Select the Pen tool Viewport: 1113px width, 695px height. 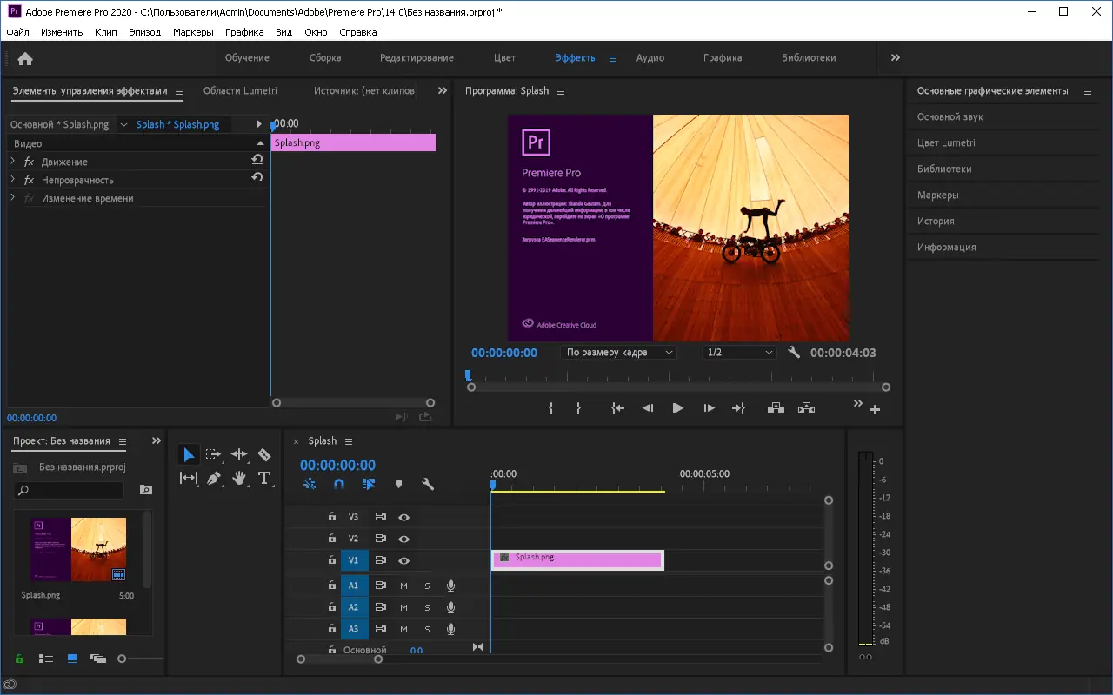pos(214,478)
